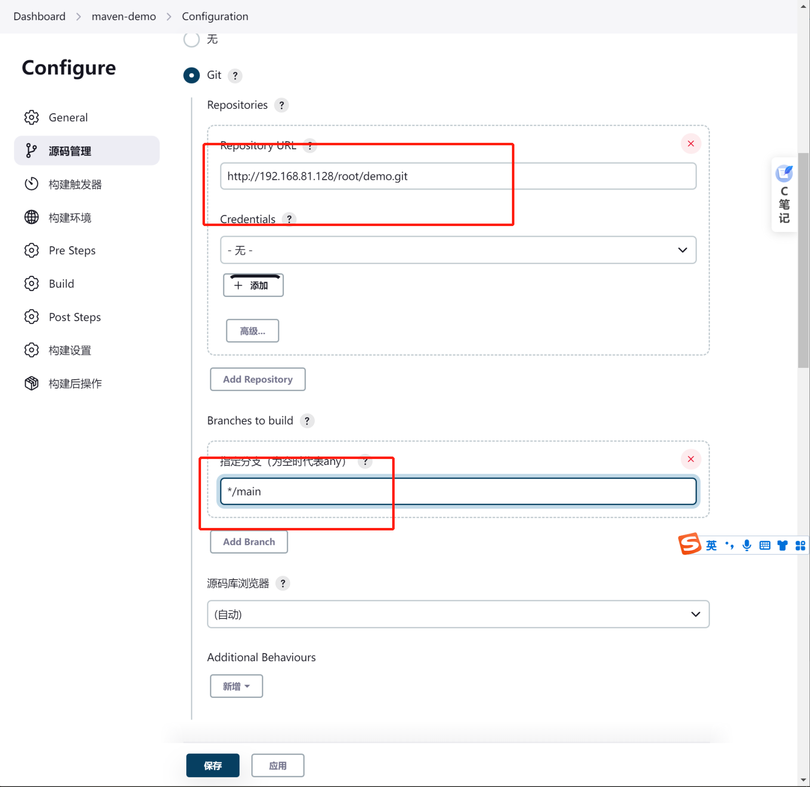810x787 pixels.
Task: Delete the */main branch entry
Action: click(x=691, y=459)
